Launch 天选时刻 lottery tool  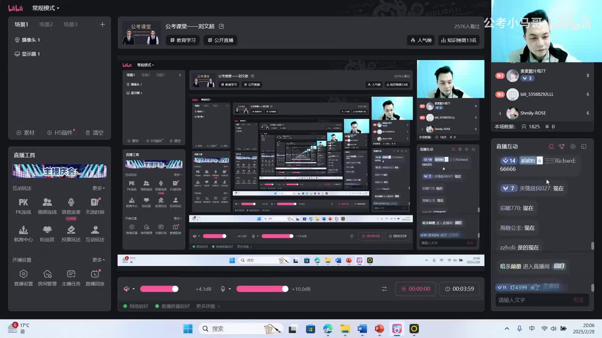95,206
